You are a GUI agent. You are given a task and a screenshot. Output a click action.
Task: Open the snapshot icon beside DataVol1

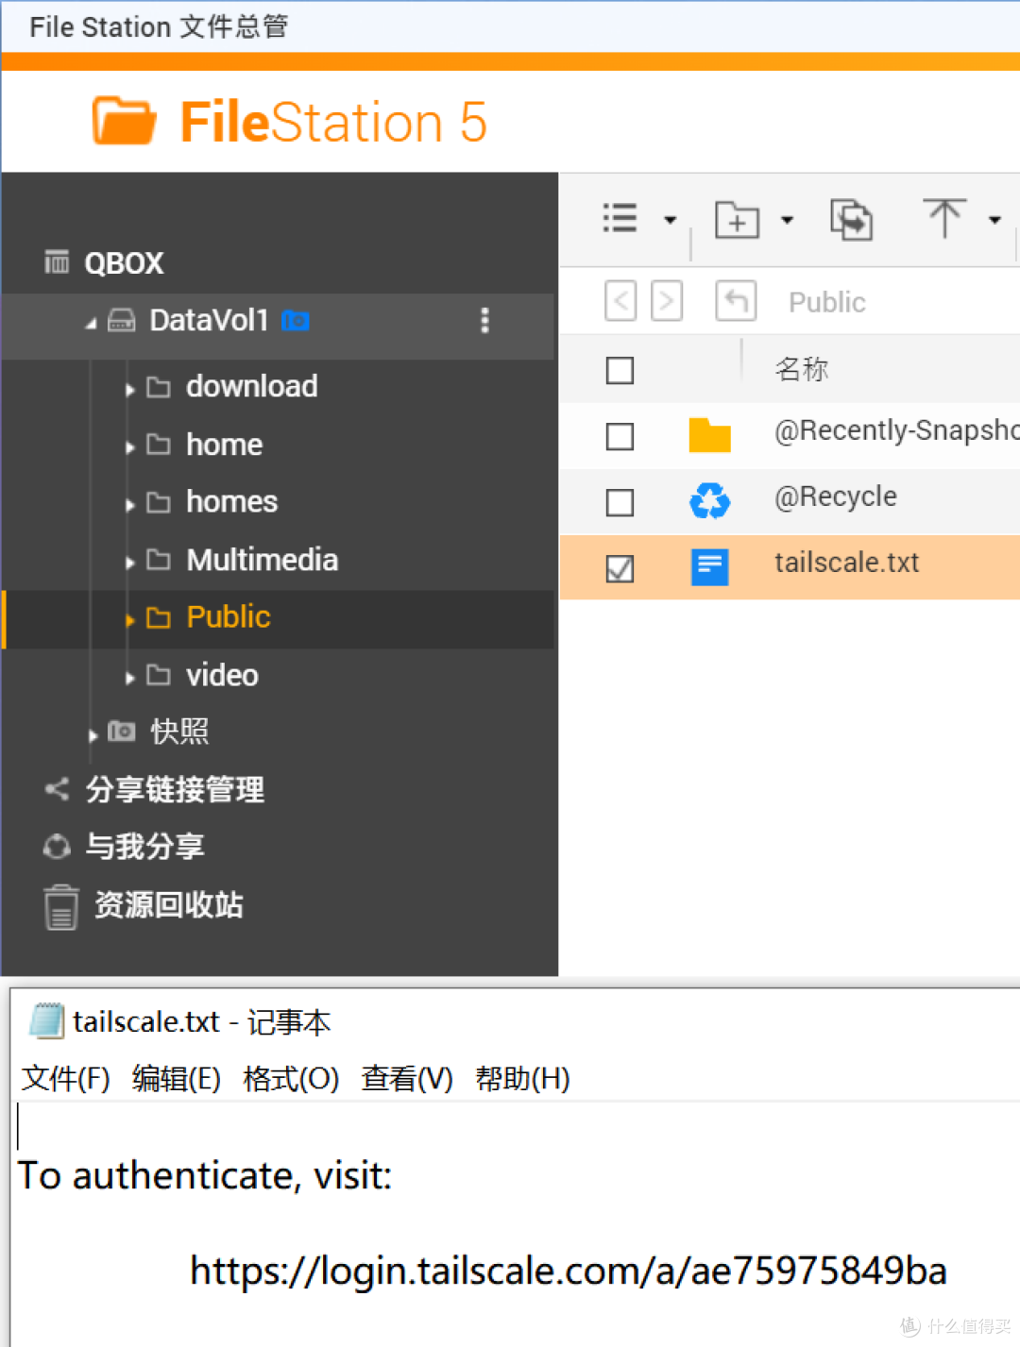[296, 321]
